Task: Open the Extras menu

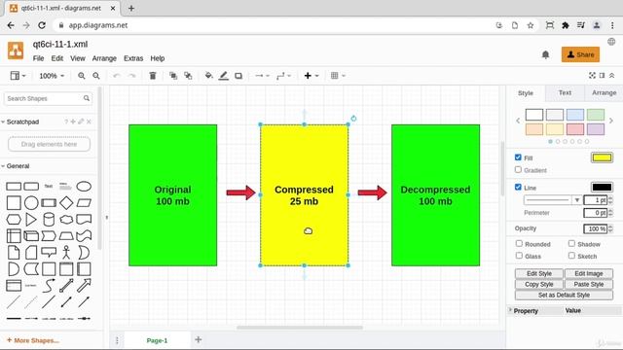Action: (133, 58)
